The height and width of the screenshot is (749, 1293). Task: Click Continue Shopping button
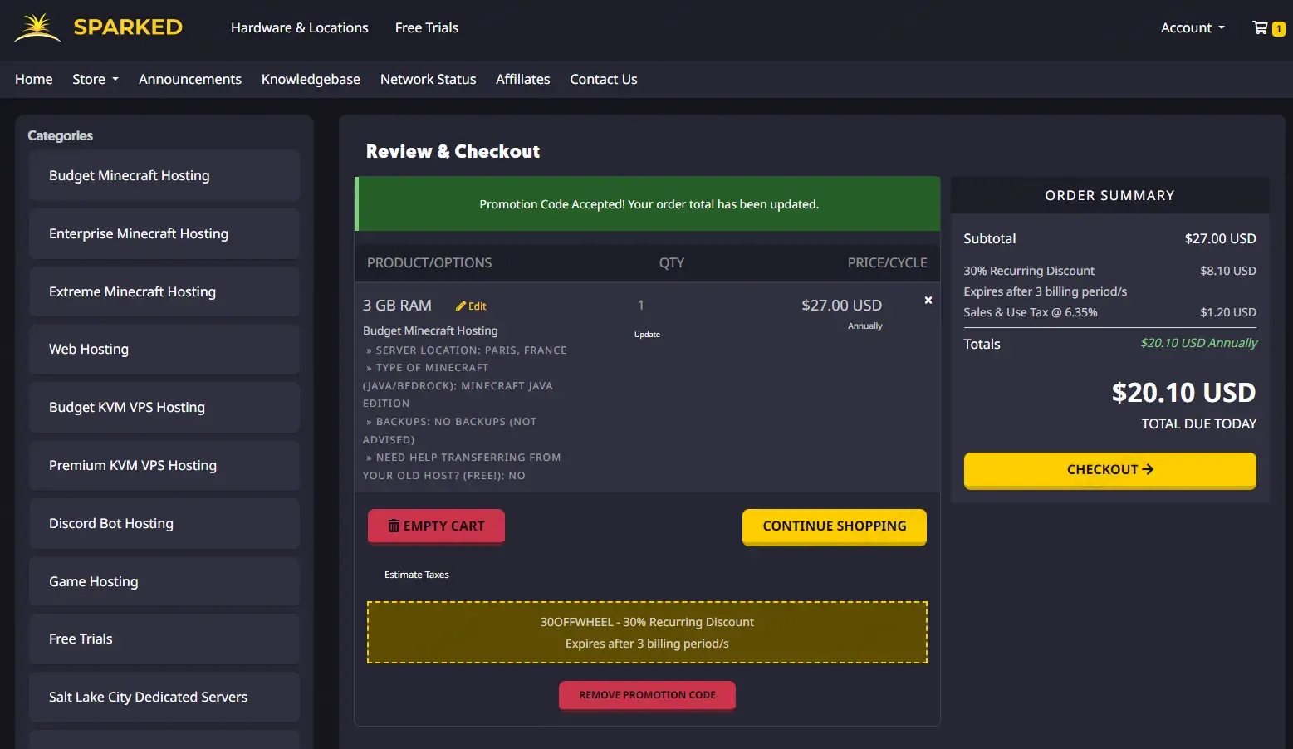[835, 526]
